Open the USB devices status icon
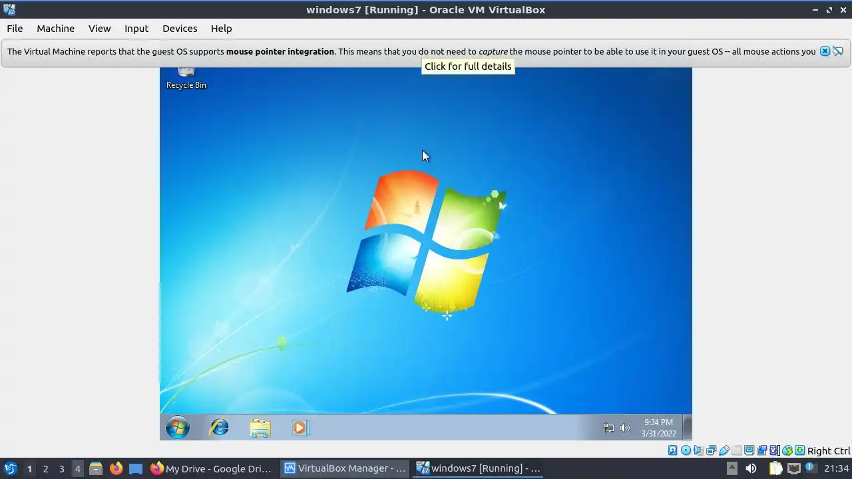Screen dimensions: 852x479 pos(724,450)
